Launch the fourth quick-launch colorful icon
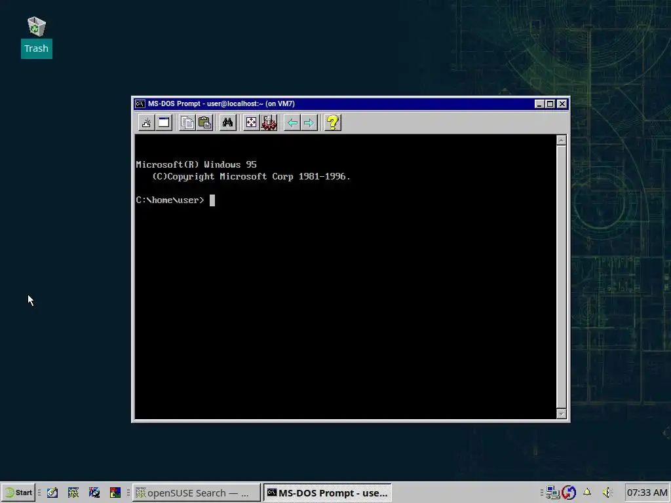This screenshot has height=503, width=671. tap(115, 493)
